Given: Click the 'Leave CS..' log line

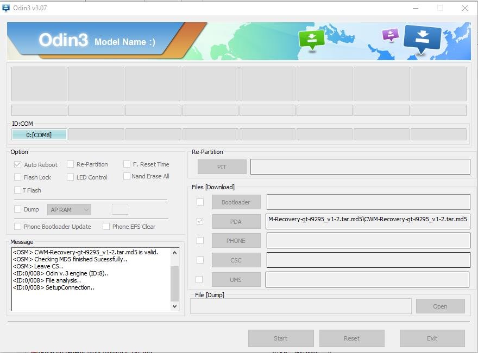Looking at the screenshot, I should (x=38, y=266).
